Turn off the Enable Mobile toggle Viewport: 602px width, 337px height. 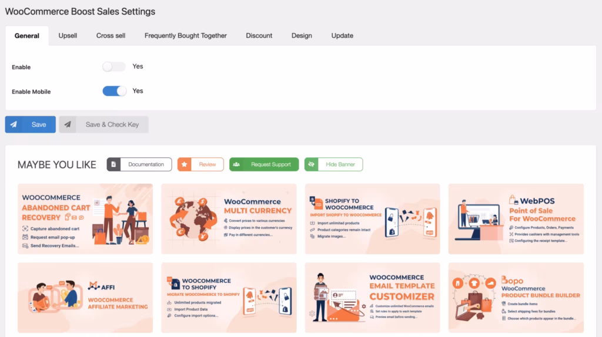[x=115, y=91]
